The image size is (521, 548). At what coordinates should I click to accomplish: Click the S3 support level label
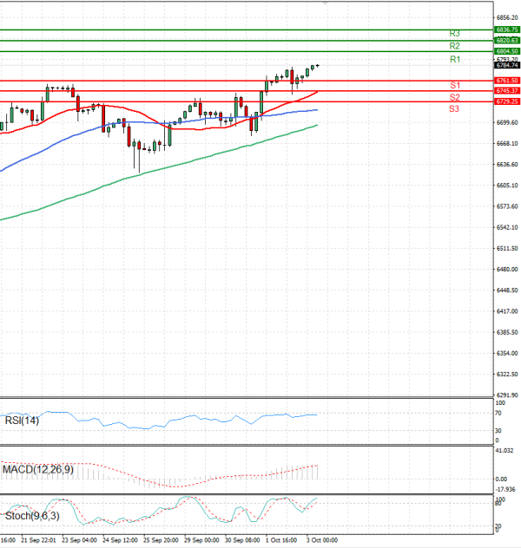(x=454, y=109)
